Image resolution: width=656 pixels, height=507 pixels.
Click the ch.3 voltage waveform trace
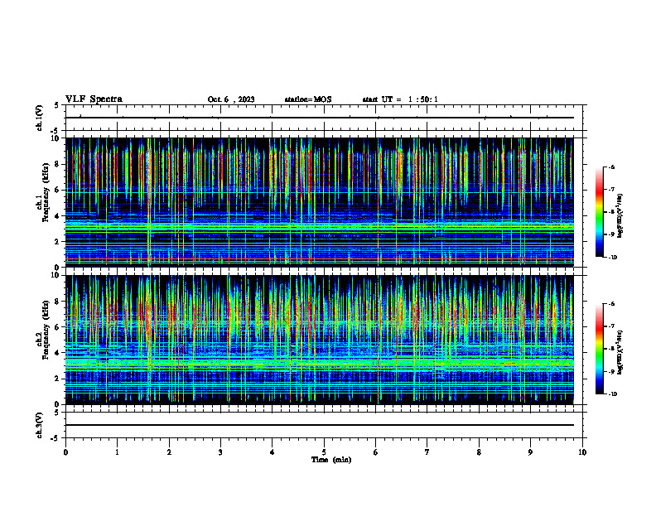point(320,425)
